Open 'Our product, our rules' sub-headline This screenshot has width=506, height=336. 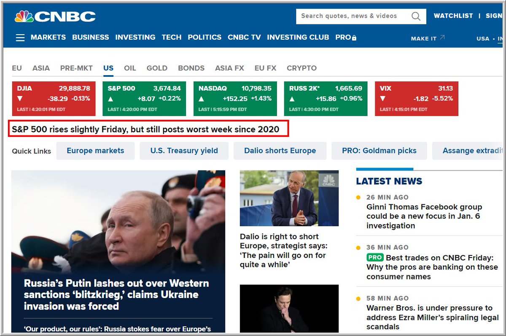[117, 329]
